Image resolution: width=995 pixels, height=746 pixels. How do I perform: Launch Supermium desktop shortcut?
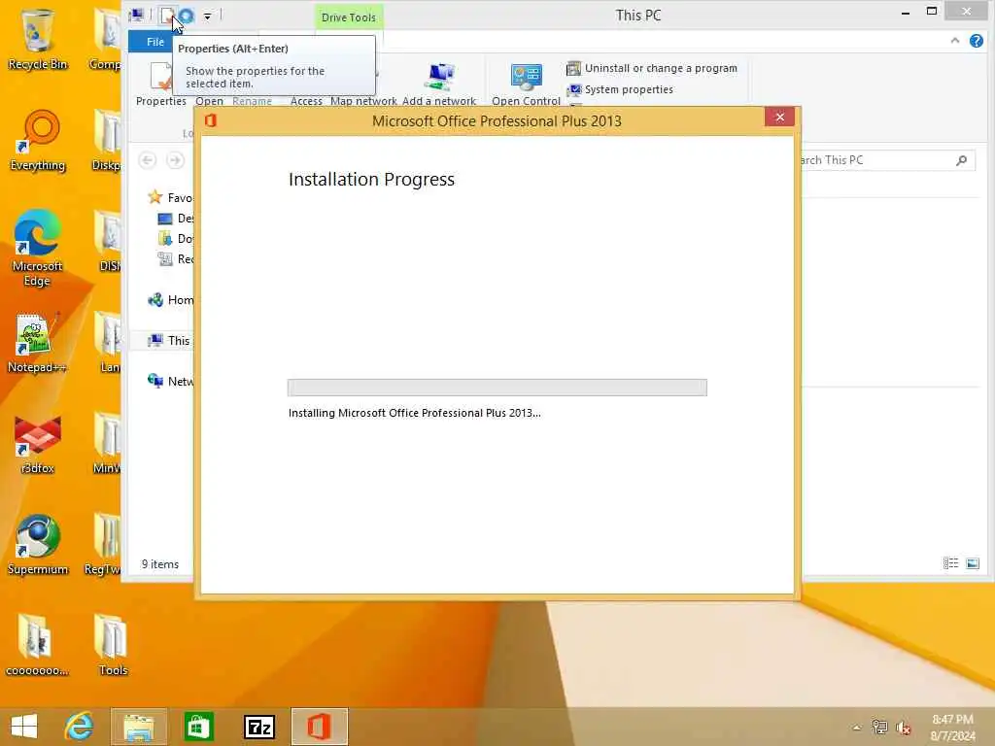38,544
